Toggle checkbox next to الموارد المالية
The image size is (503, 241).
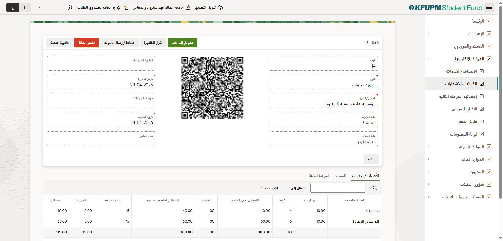(x=489, y=159)
